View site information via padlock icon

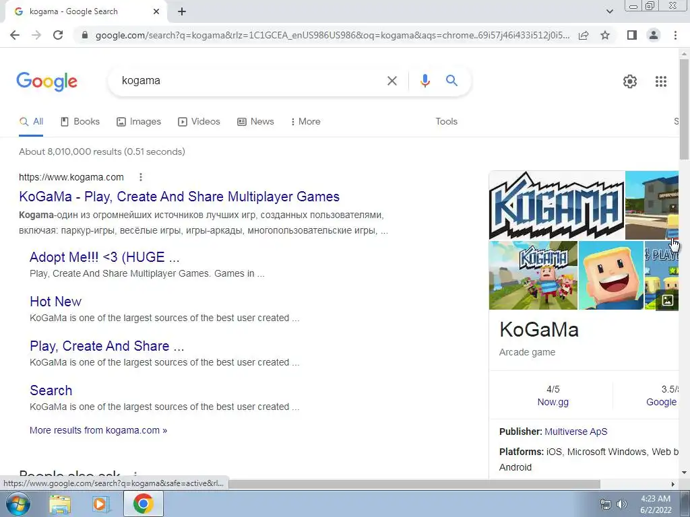point(85,35)
